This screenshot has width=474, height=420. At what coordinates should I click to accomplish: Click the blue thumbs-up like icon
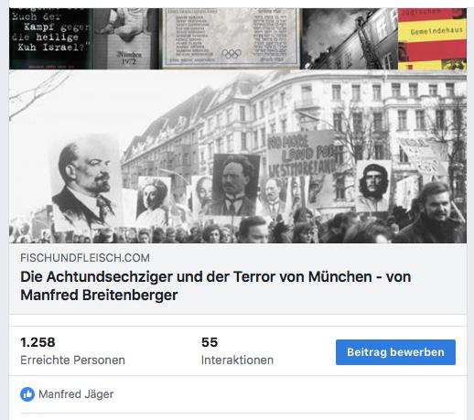pyautogui.click(x=27, y=394)
